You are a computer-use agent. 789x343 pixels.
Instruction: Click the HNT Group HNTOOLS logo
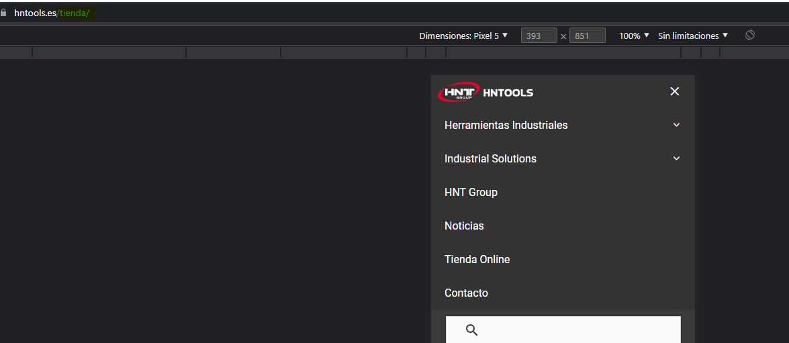(485, 92)
